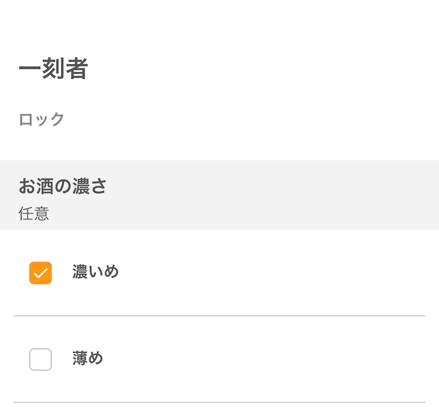
Task: Click the 任意 optional label
Action: [34, 213]
